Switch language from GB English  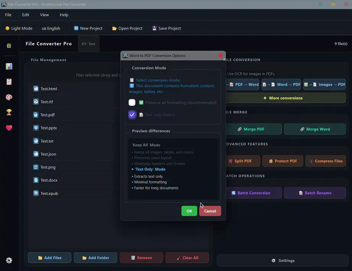[51, 28]
